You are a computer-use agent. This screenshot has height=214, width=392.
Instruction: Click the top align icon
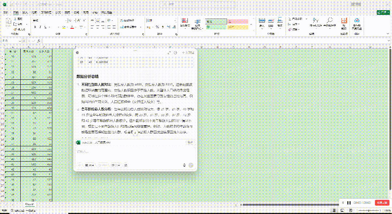(92, 20)
